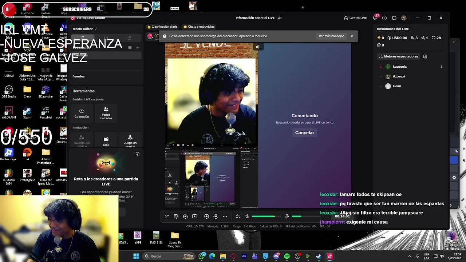
Task: Click the nested preview thumbnail
Action: [212, 177]
